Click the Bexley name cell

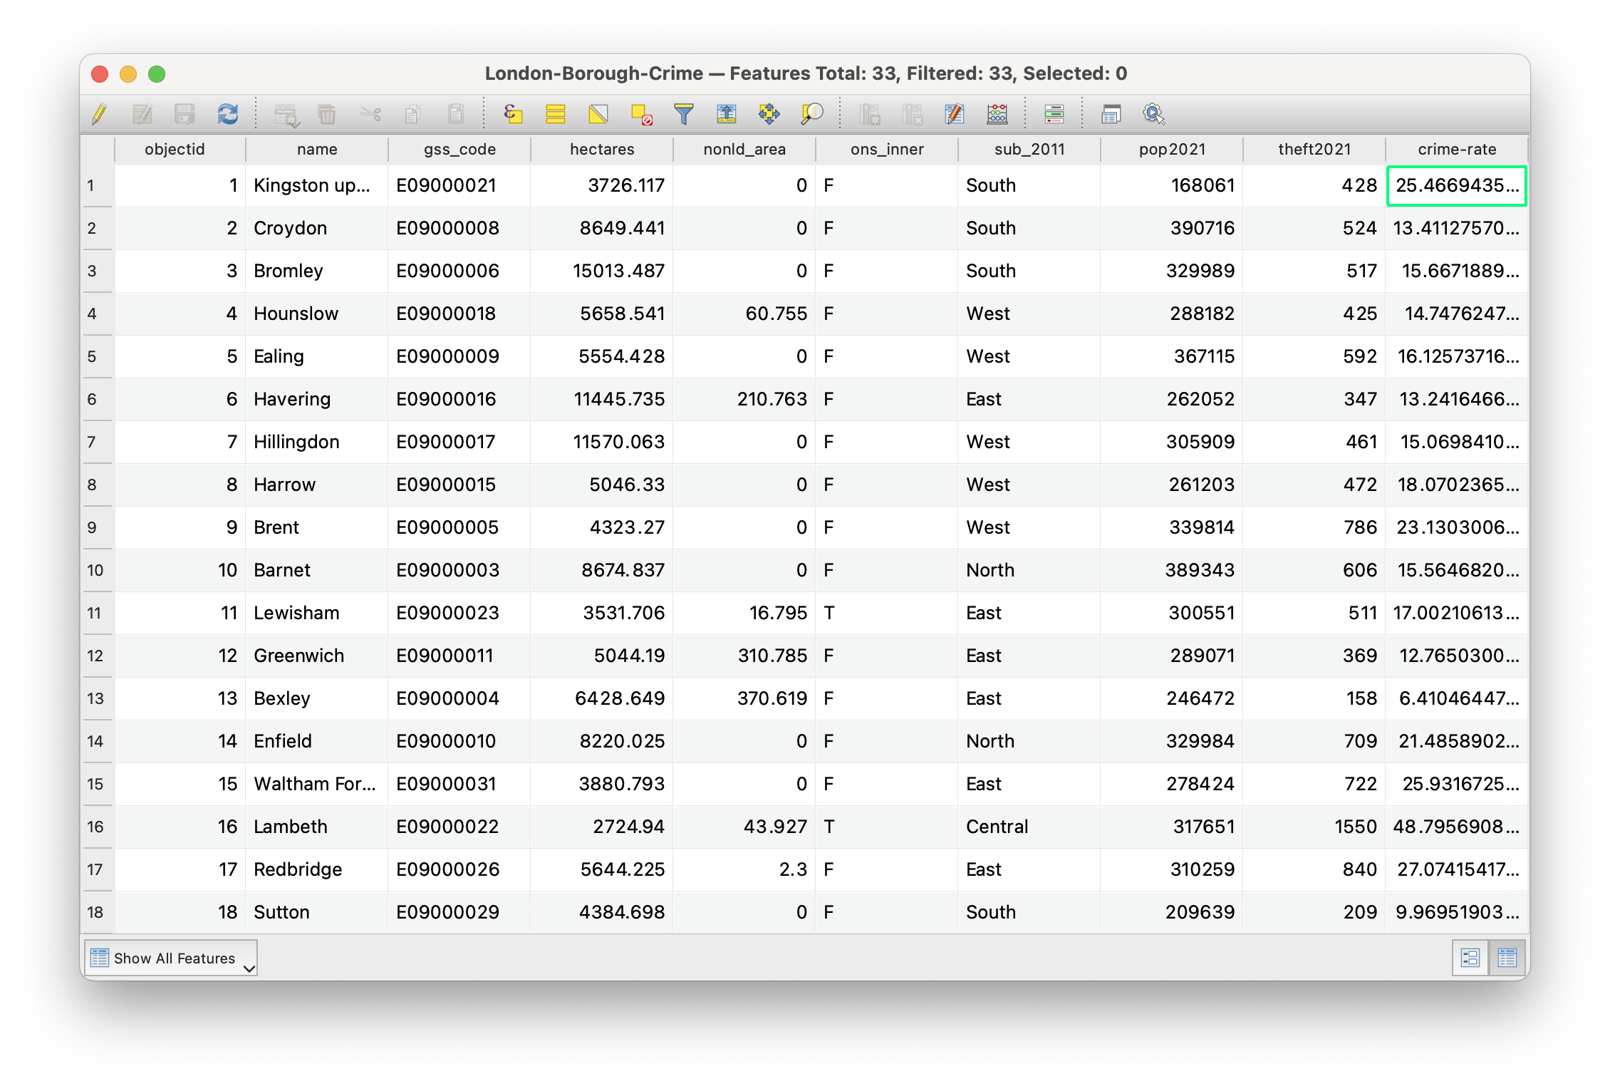[x=317, y=699]
